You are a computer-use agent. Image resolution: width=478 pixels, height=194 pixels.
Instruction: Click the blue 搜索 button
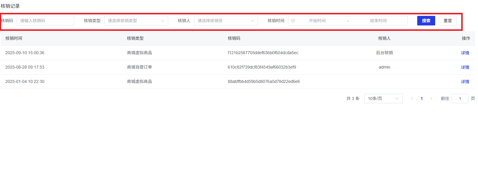426,21
